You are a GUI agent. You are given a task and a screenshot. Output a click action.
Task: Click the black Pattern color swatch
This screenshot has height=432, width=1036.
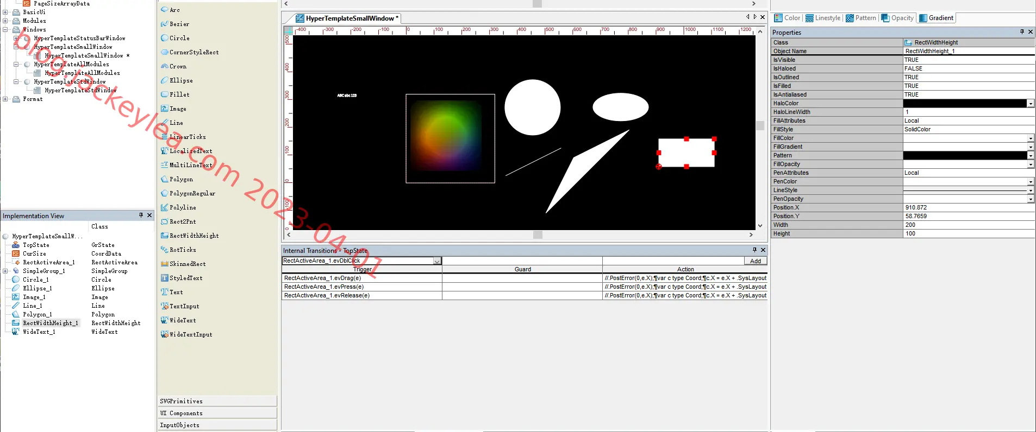pos(965,156)
